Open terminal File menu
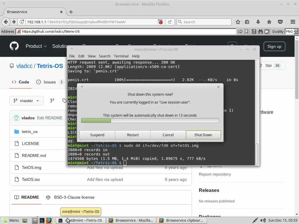 [72, 56]
